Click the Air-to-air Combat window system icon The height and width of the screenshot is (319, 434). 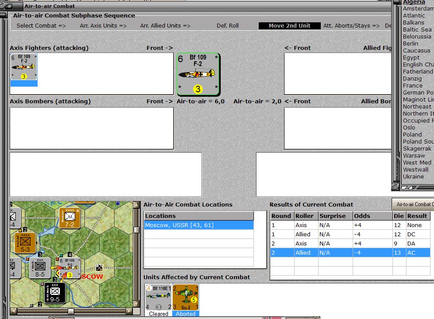pos(9,6)
